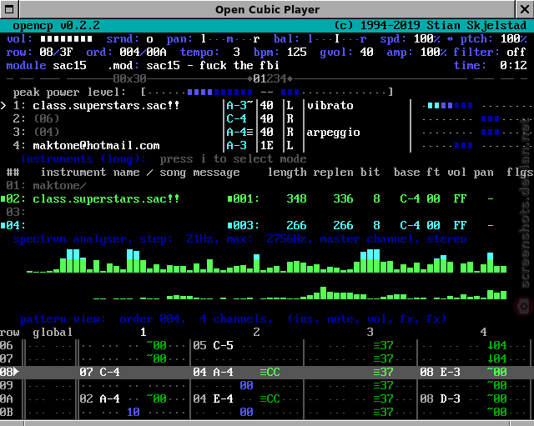
Task: Click sample 003 entry
Action: [x=244, y=225]
